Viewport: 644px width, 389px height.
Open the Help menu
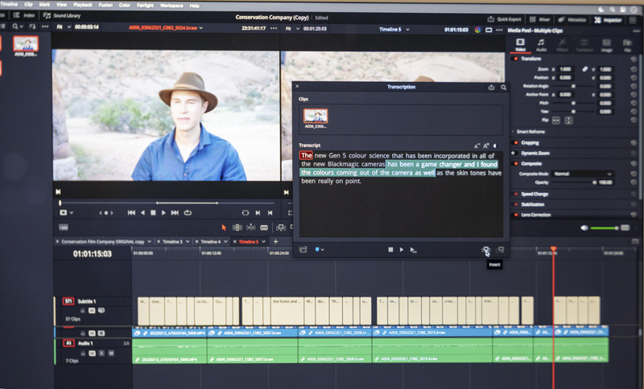[194, 6]
